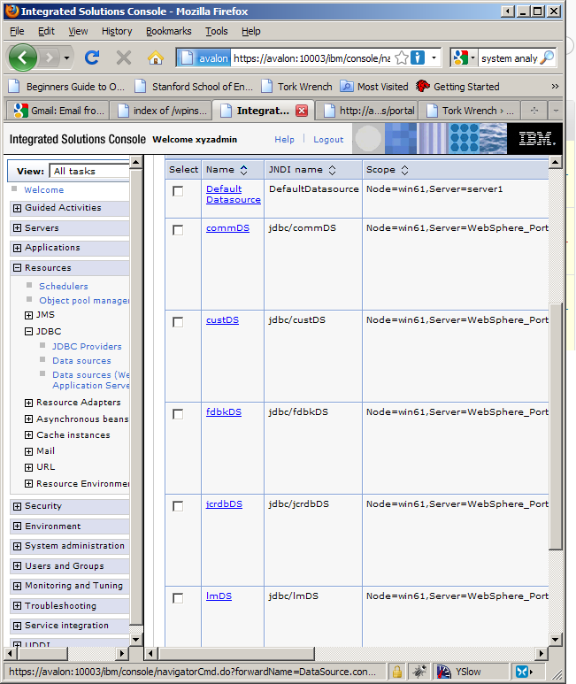Click the blue info icon in address bar
576x684 pixels.
(418, 58)
